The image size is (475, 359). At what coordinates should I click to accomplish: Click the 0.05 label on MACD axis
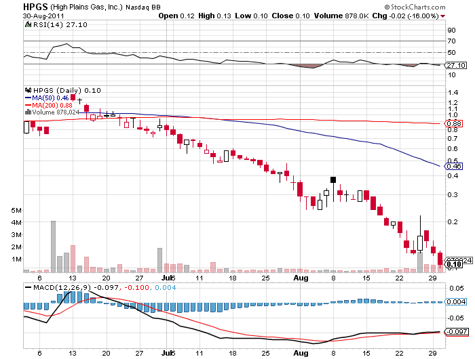457,289
